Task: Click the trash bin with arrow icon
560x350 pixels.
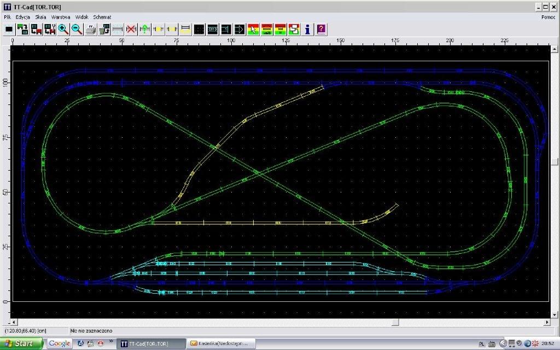Action: click(x=104, y=30)
